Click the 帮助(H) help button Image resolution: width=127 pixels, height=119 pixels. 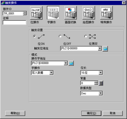(15, 113)
